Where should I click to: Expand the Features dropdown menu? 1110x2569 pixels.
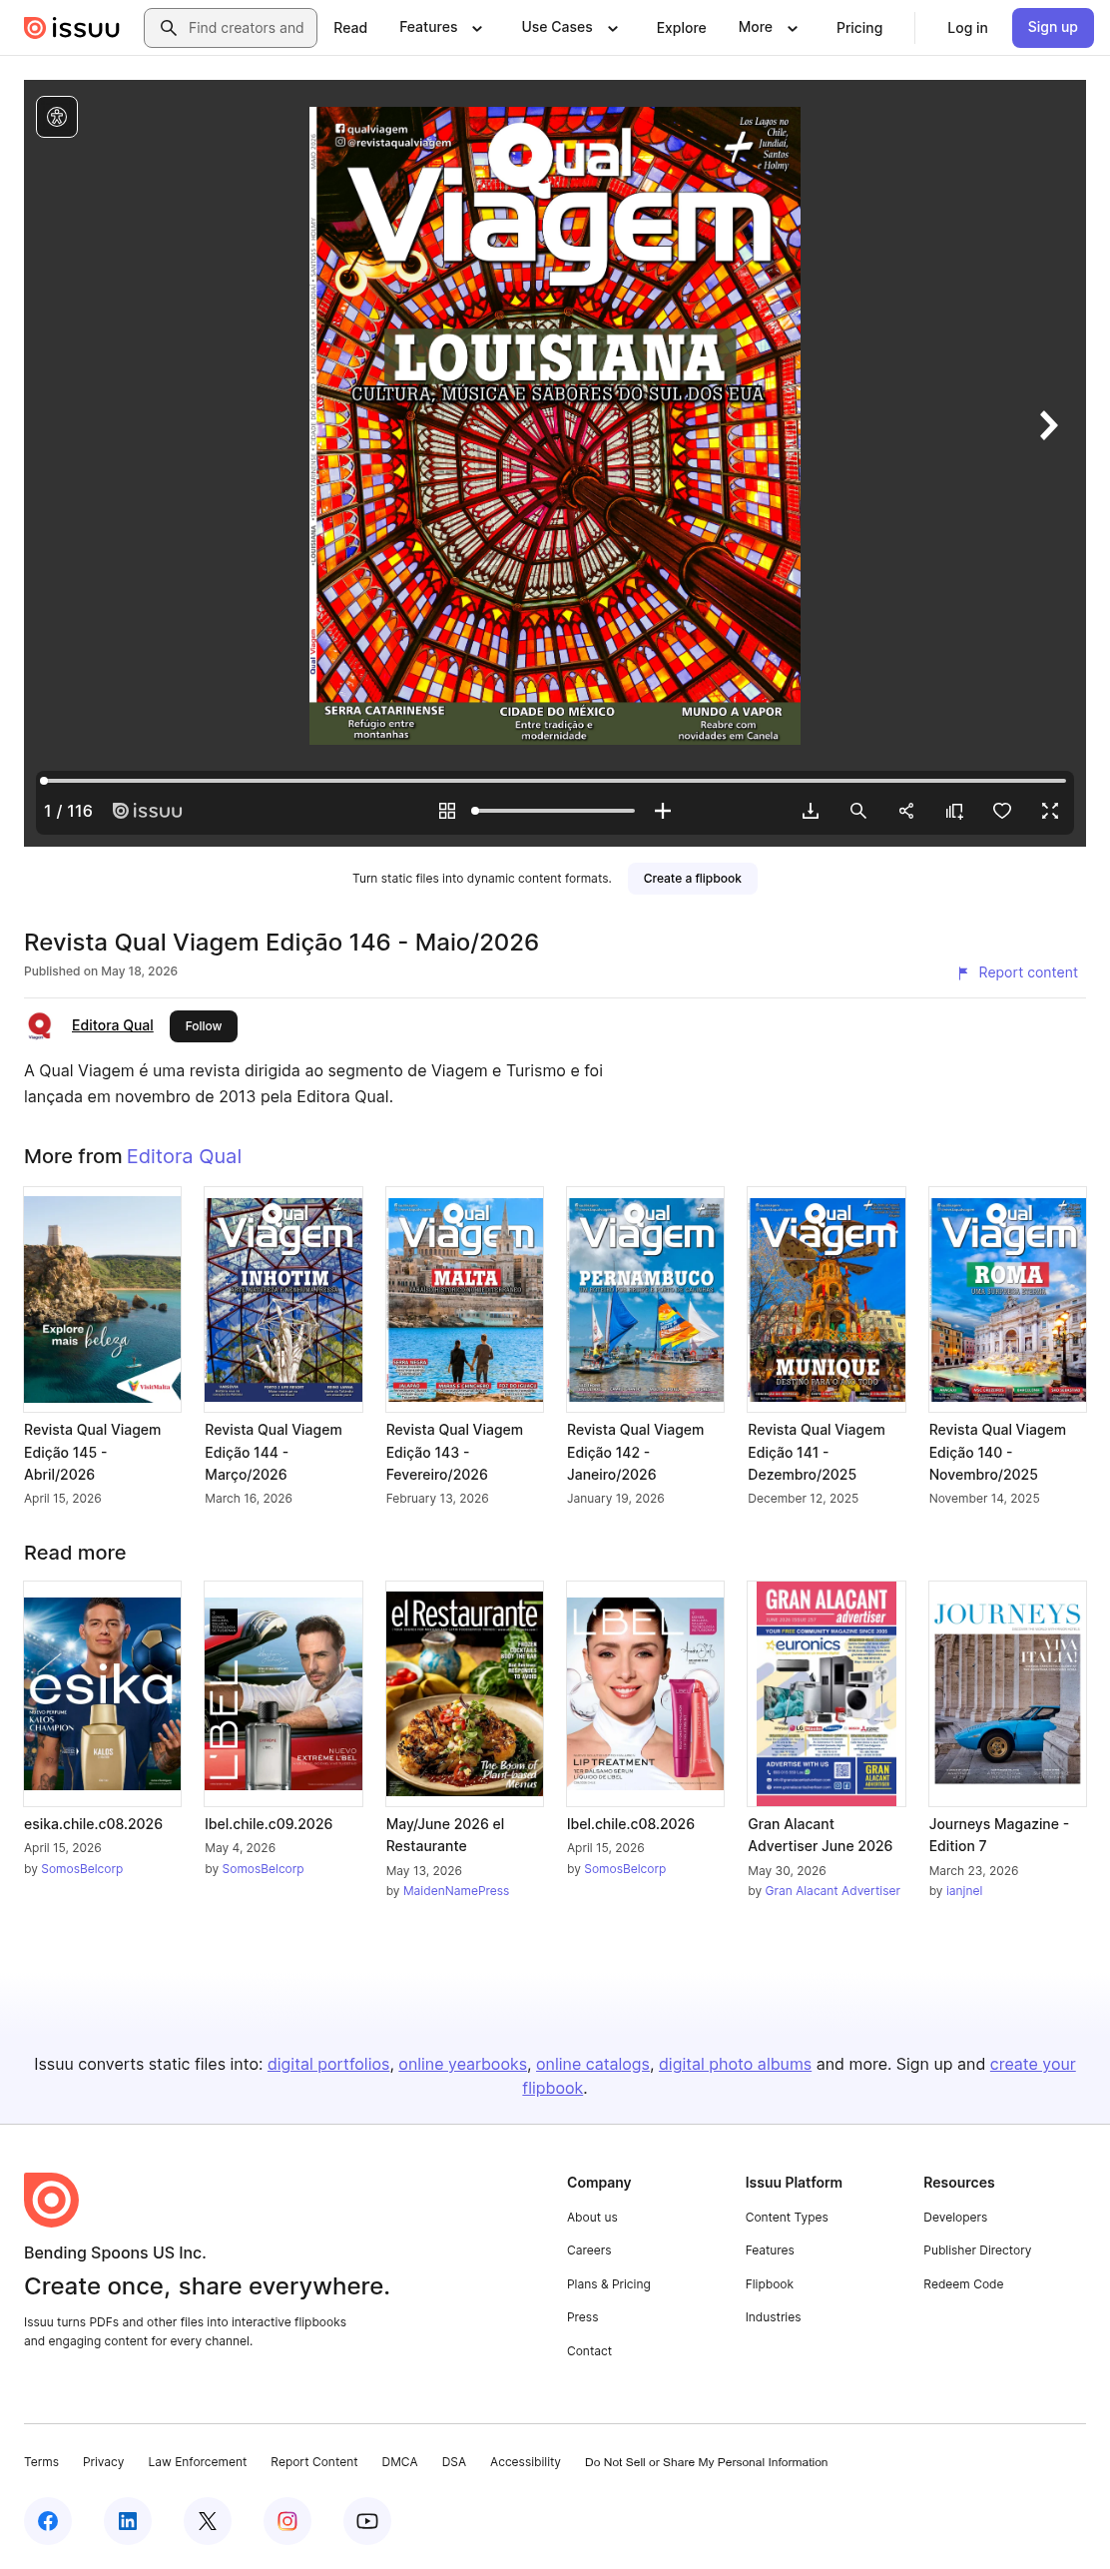point(440,28)
